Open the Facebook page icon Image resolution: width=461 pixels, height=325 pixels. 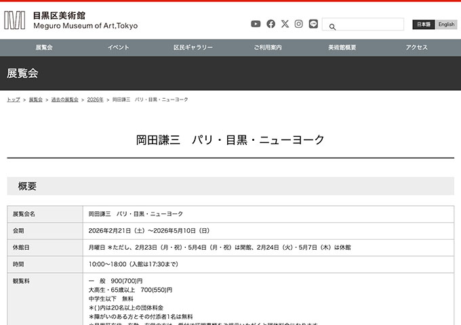270,24
